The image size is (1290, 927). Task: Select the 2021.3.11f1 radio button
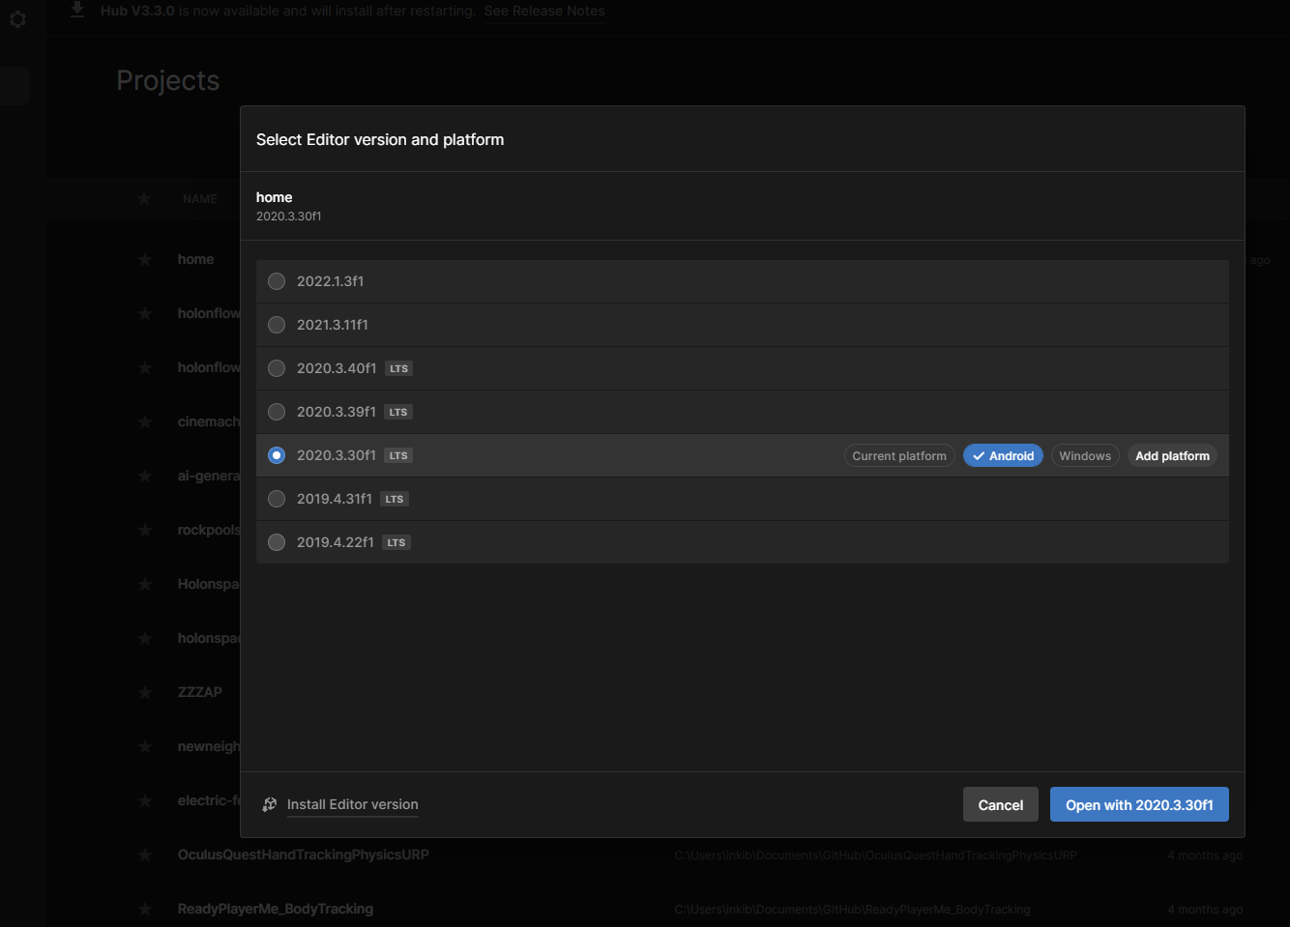pyautogui.click(x=277, y=325)
